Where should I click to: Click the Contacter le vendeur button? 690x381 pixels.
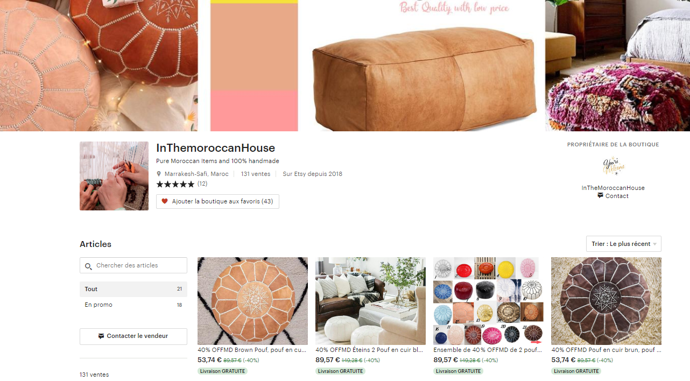133,336
